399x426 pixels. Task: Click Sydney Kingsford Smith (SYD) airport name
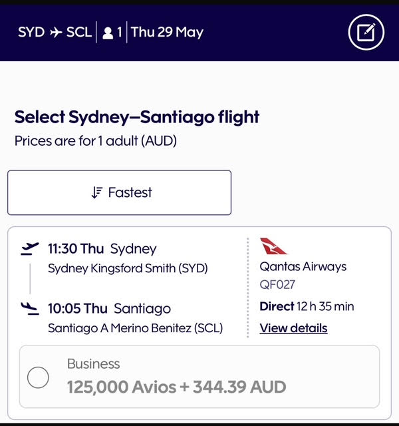coord(128,268)
